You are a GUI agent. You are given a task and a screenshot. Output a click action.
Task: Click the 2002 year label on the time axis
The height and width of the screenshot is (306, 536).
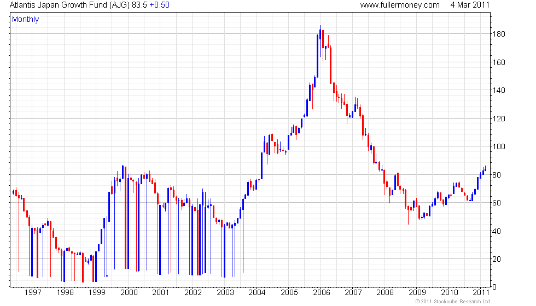(x=193, y=293)
